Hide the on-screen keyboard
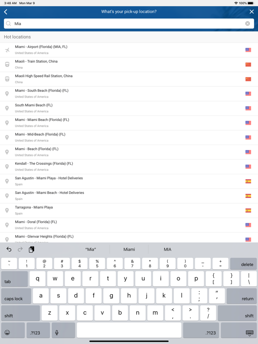 [239, 330]
